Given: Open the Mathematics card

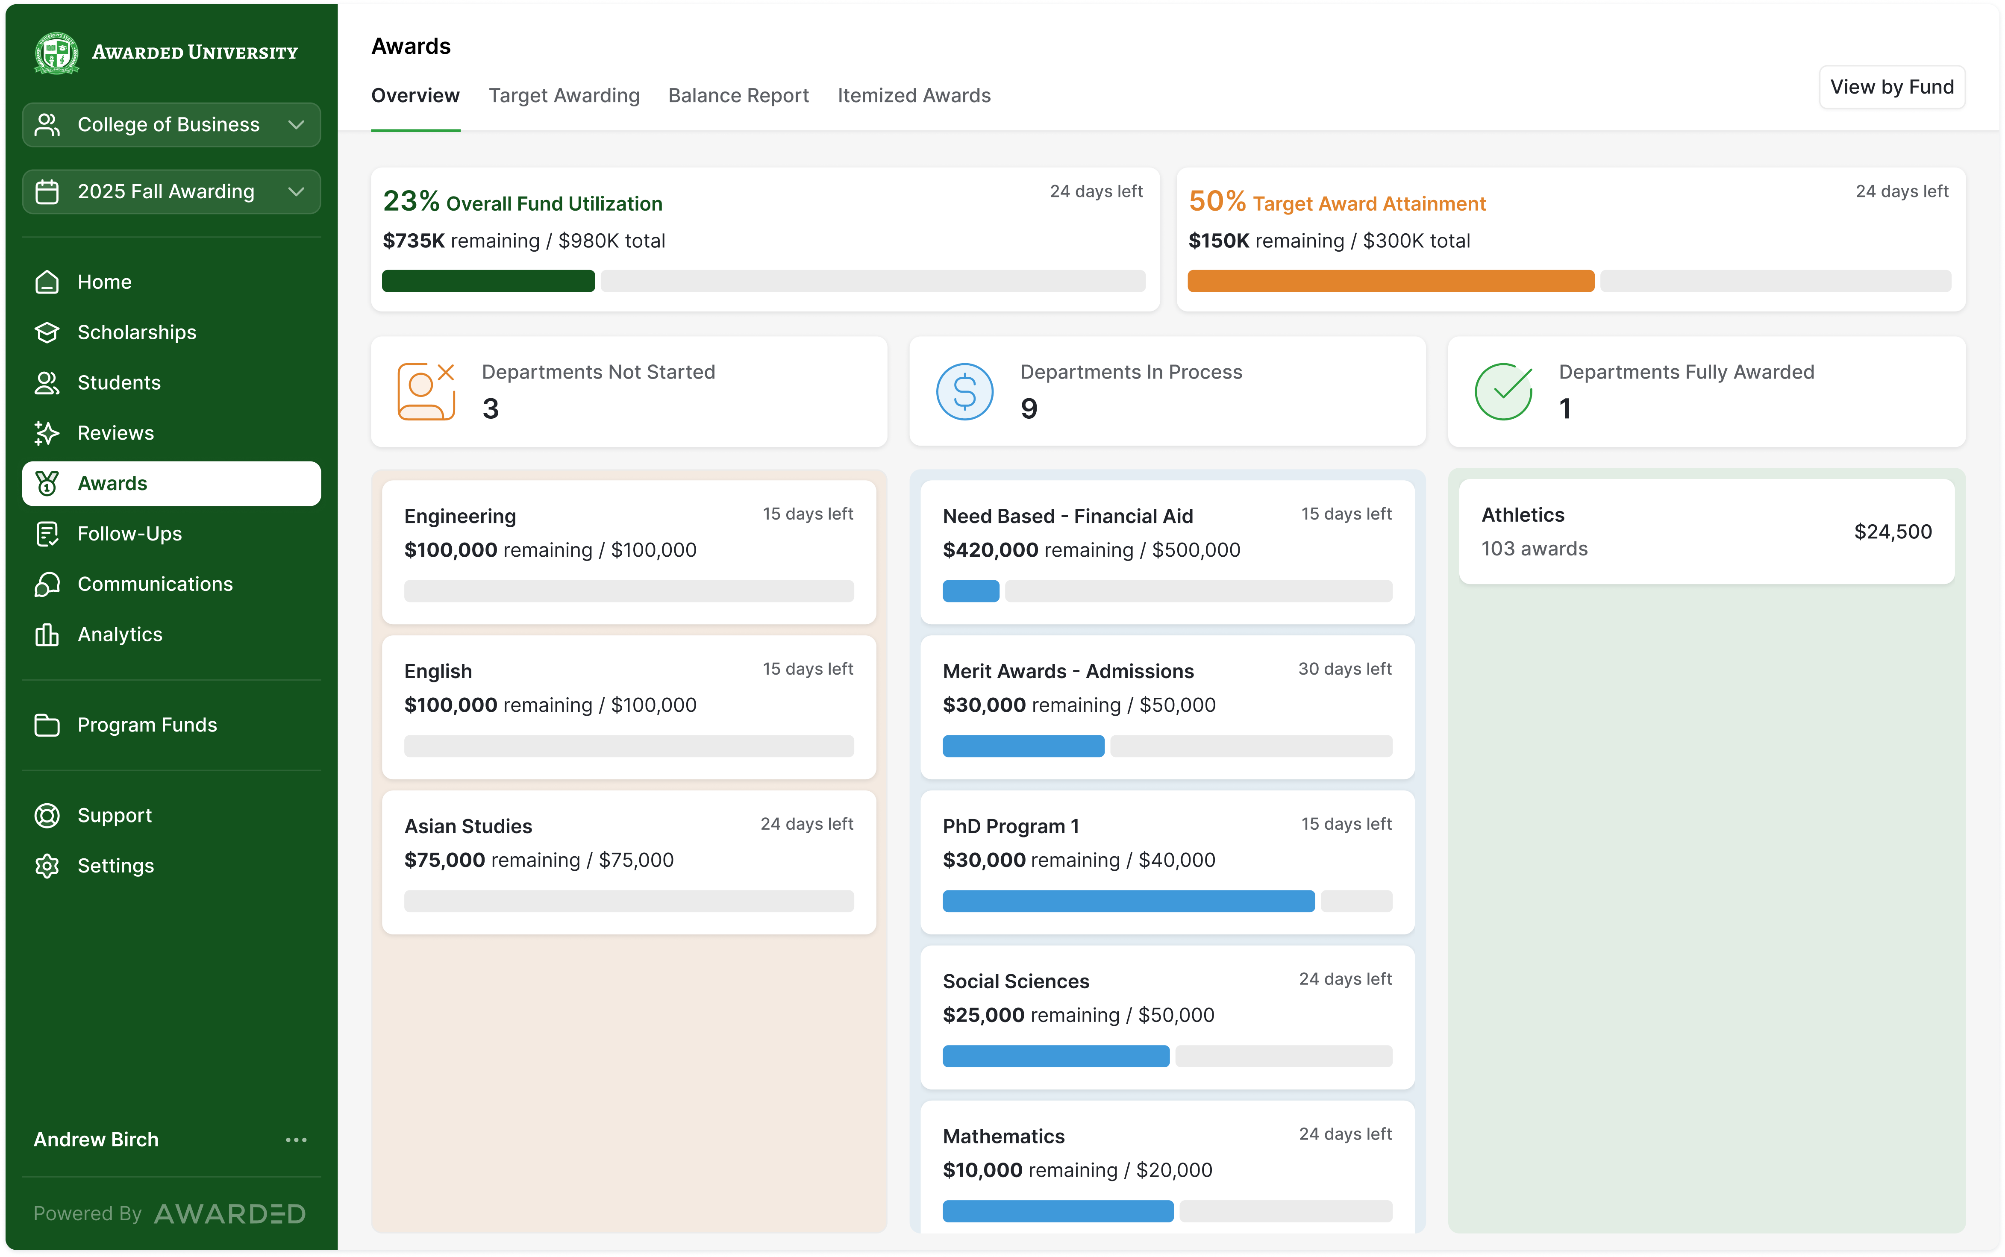Looking at the screenshot, I should (1167, 1167).
